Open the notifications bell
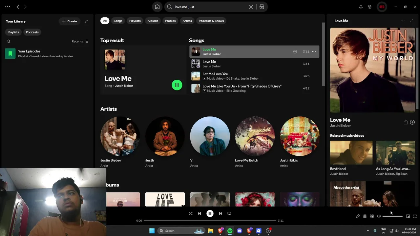This screenshot has height=236, width=420. tap(361, 7)
